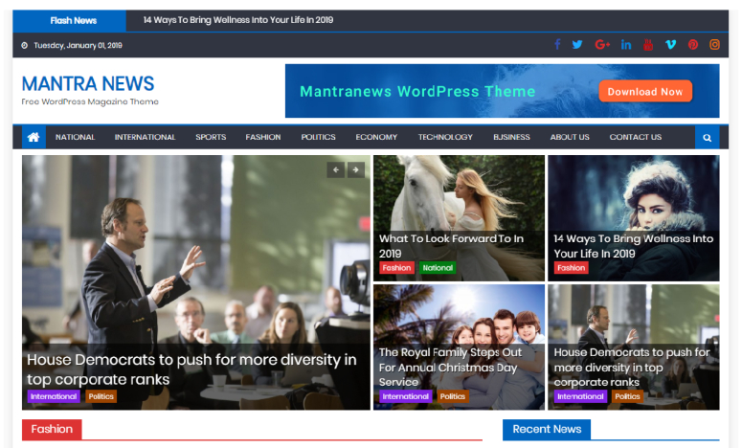The image size is (742, 448).
Task: Click Fashion tag under wellness grid article
Action: pyautogui.click(x=572, y=268)
